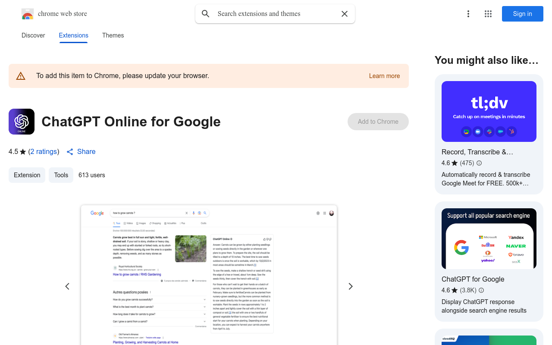
Task: Click the Share button
Action: click(81, 152)
